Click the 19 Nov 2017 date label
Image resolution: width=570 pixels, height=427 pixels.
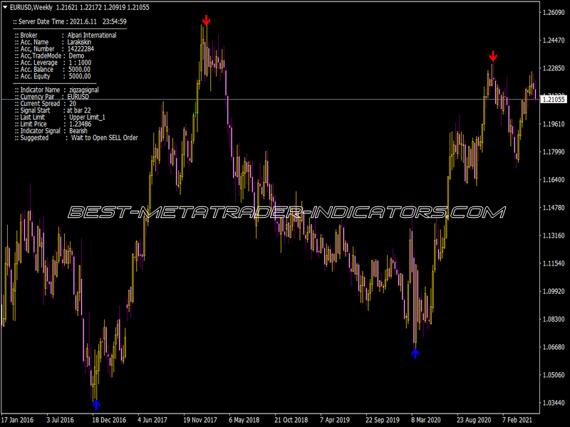[200, 420]
